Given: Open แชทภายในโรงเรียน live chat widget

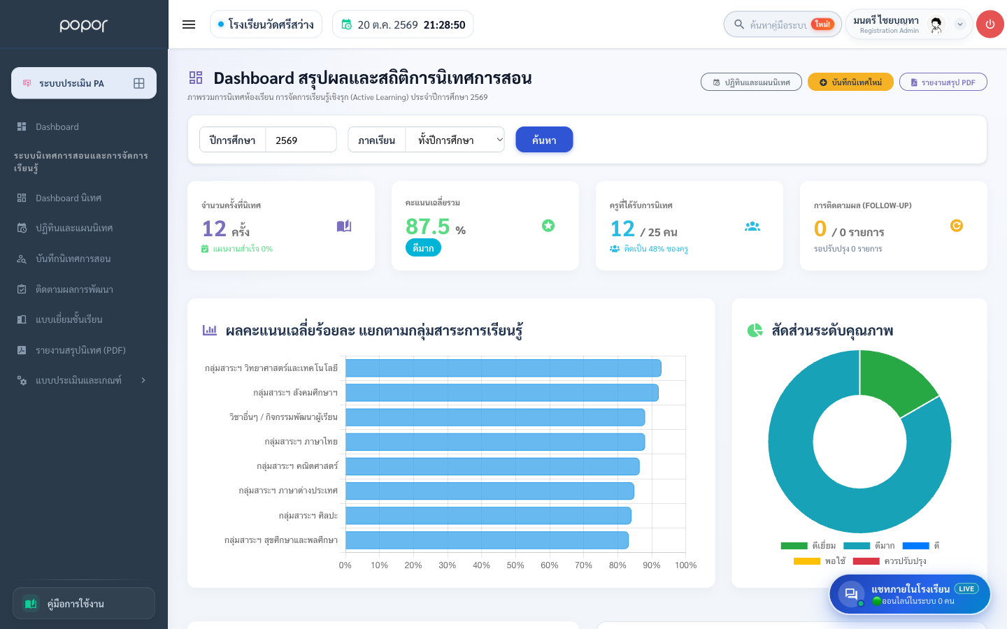Looking at the screenshot, I should point(910,594).
